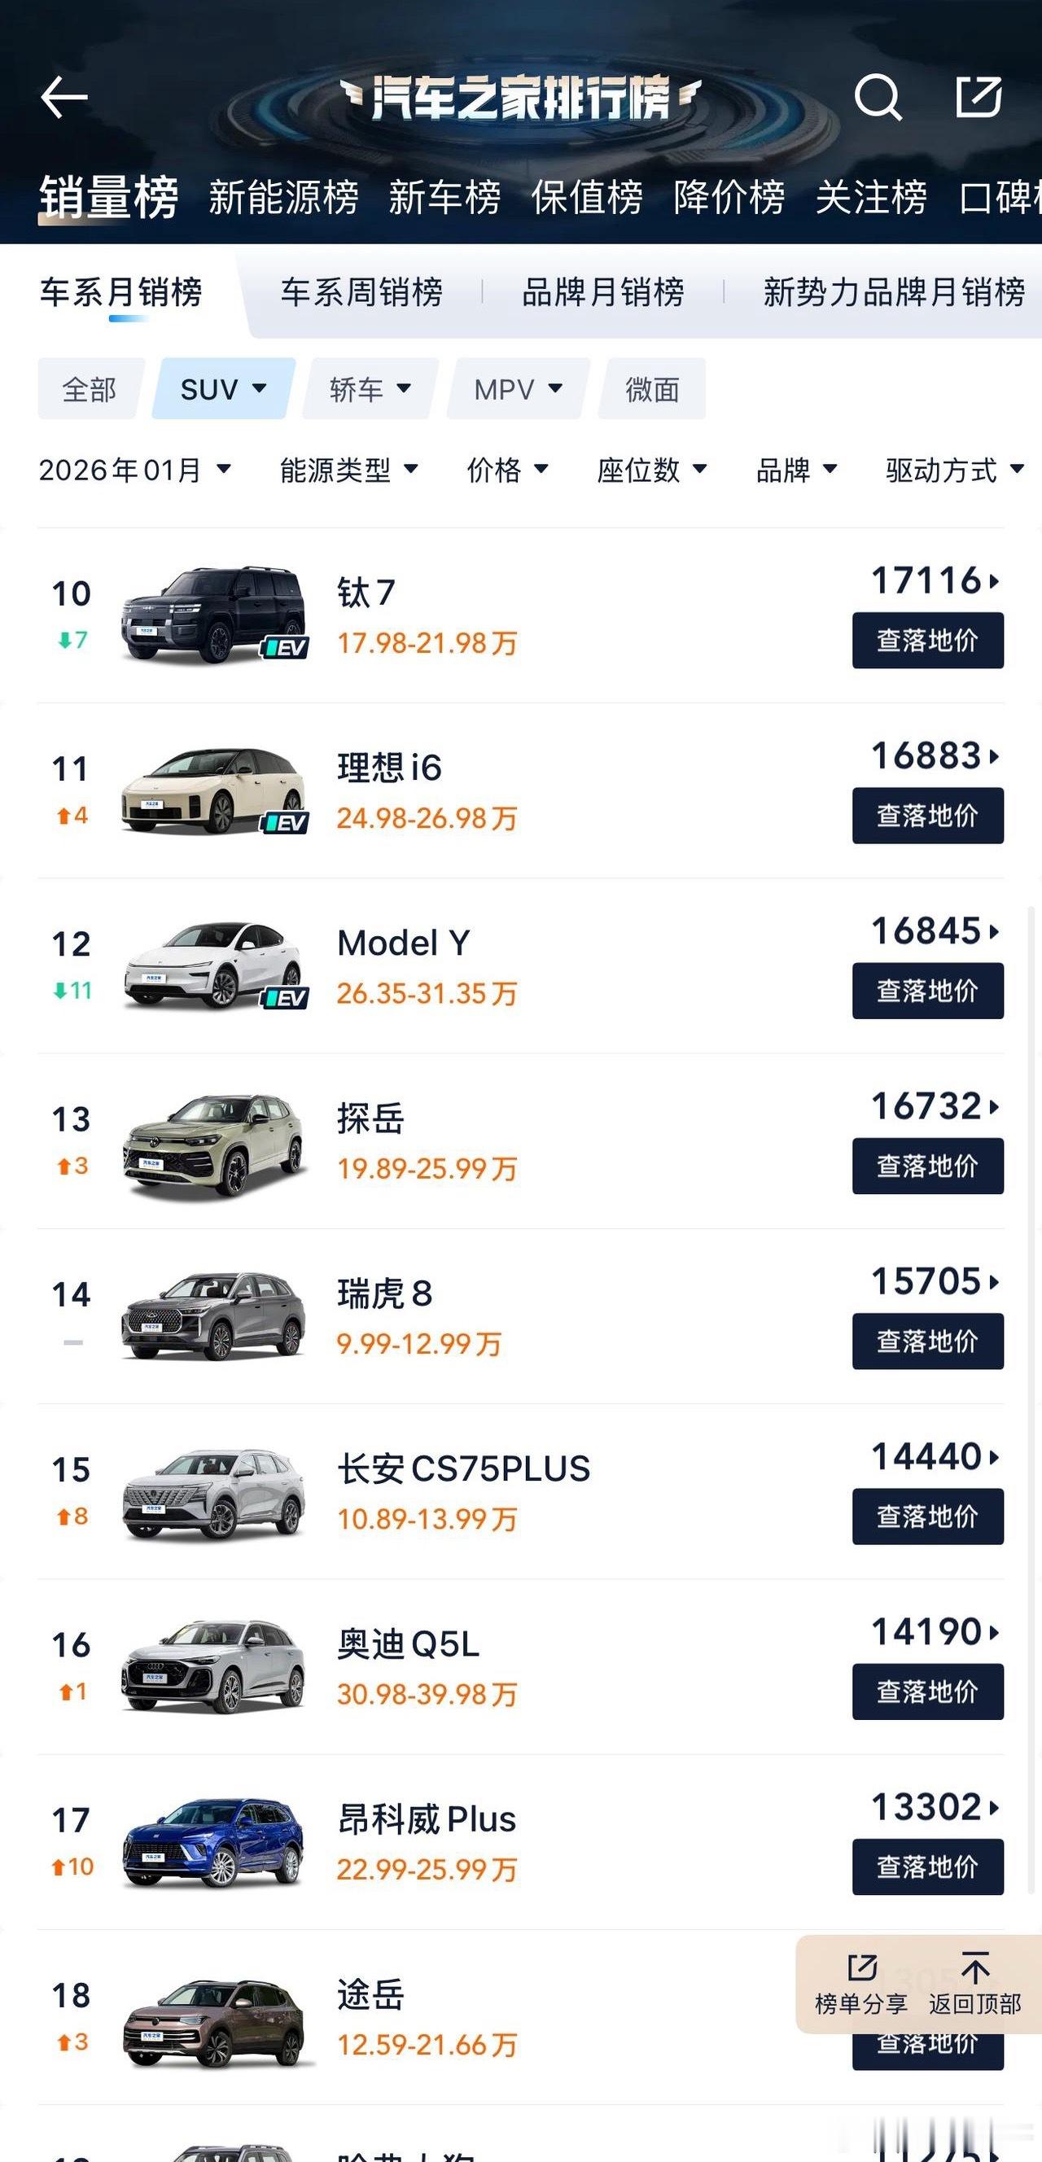
Task: Select the 全部 filter chip
Action: point(90,388)
